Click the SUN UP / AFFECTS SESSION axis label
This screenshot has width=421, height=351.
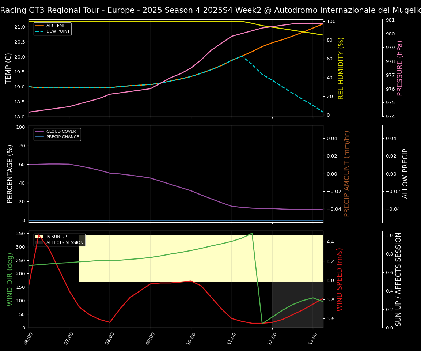click(x=398, y=279)
